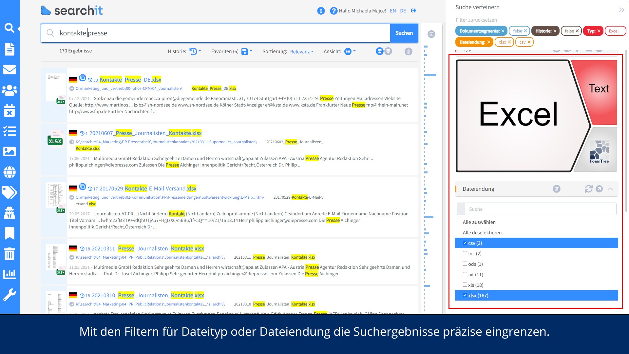629x354 pixels.
Task: Open the trash bin icon in sidebar
Action: [10, 254]
